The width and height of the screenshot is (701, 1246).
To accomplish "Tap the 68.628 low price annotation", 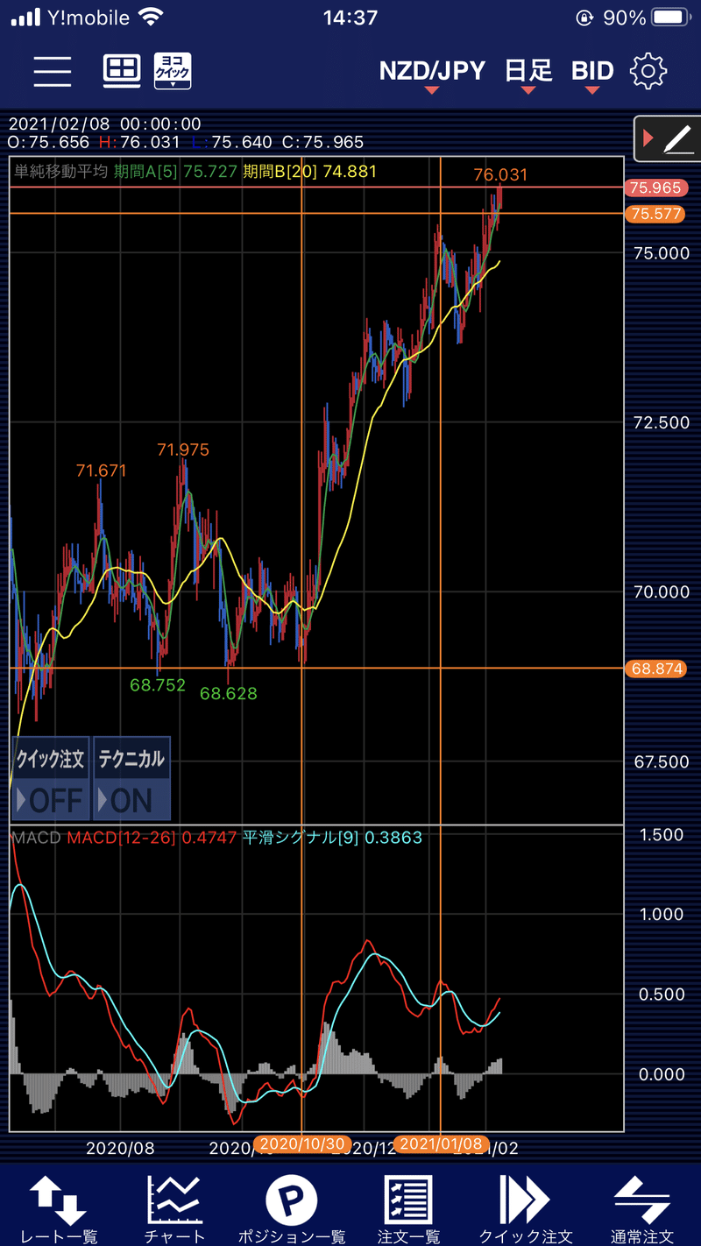I will [x=229, y=694].
